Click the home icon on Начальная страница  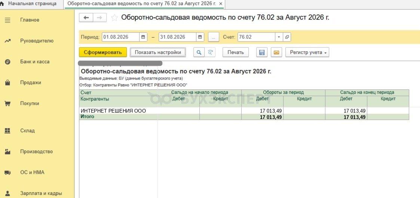point(3,4)
